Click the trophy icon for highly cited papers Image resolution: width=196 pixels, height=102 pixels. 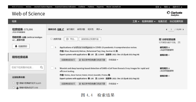[17, 83]
